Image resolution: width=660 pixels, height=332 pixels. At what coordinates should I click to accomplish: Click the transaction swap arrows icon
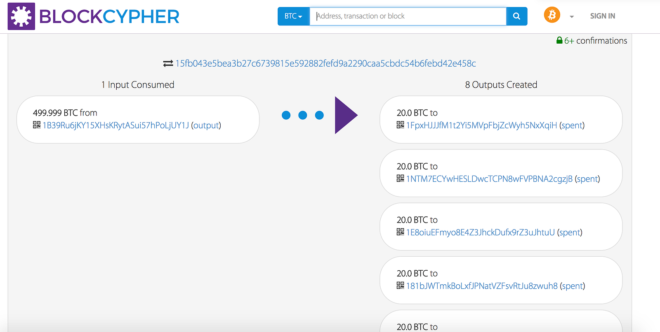click(168, 63)
